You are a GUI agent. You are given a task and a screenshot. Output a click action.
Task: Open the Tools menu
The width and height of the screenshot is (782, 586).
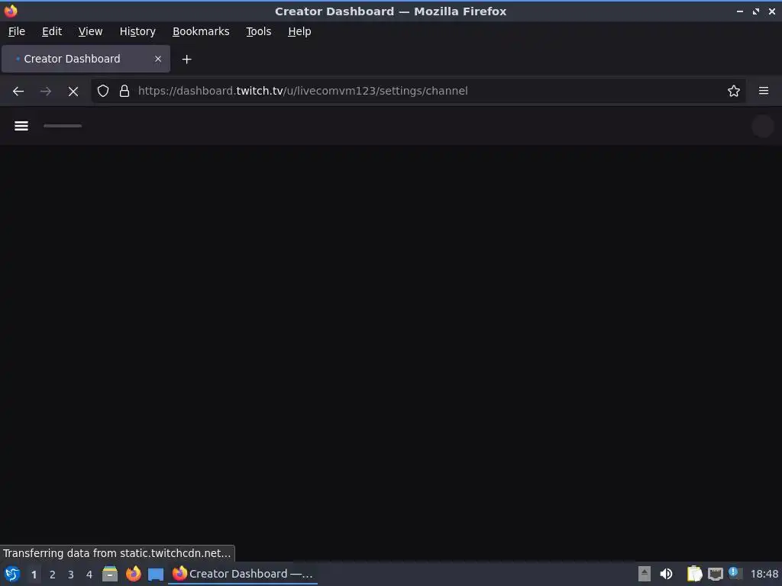point(258,31)
